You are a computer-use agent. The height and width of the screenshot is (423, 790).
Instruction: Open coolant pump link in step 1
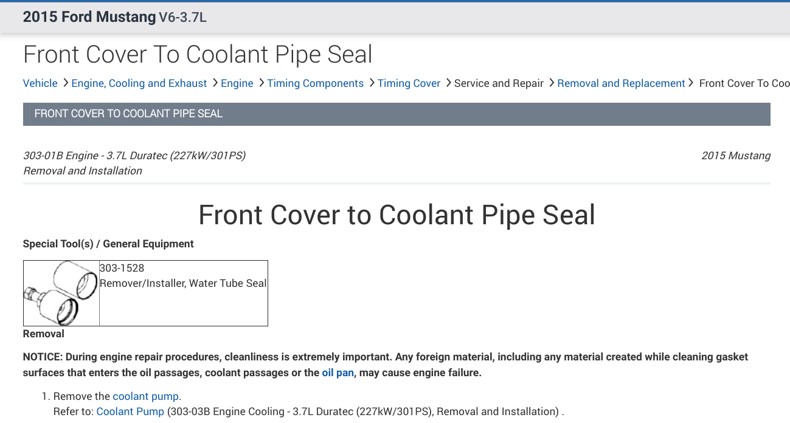coord(146,396)
